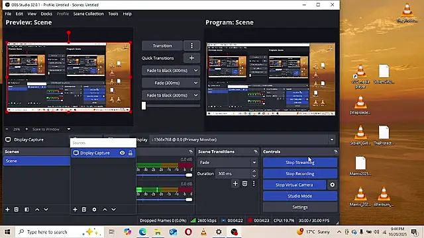Select Display Capture source row
The image size is (424, 238).
click(x=103, y=153)
